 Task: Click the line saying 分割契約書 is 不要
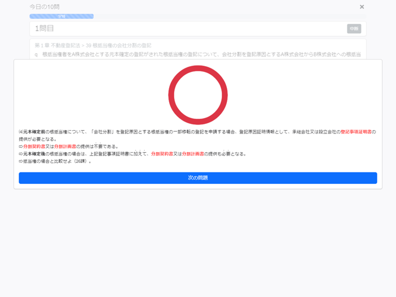coord(68,147)
